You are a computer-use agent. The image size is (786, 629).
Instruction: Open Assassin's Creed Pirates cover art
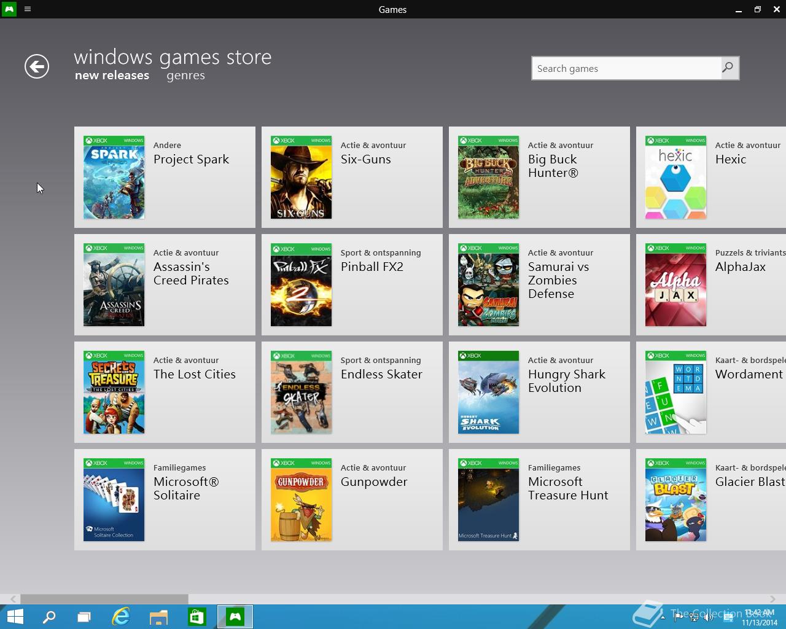pyautogui.click(x=114, y=285)
